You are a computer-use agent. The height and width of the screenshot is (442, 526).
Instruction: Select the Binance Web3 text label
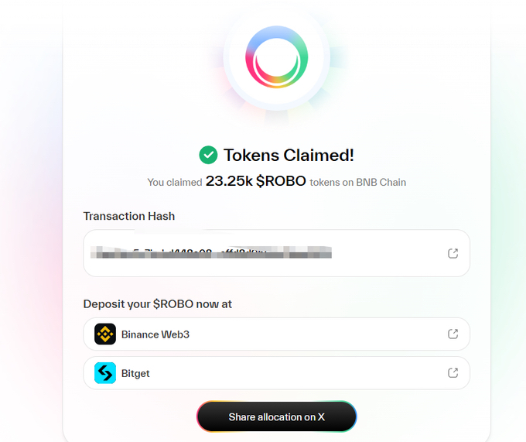coord(155,334)
